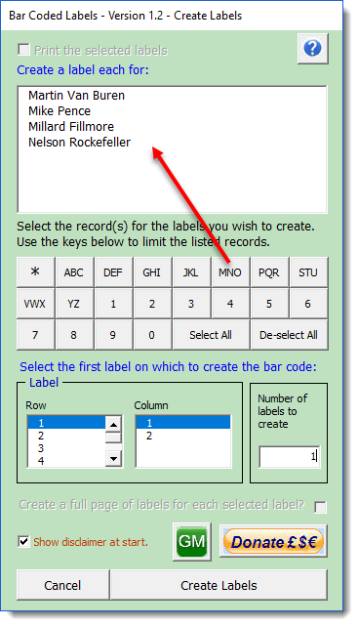Click the number 0 filter key

point(152,335)
